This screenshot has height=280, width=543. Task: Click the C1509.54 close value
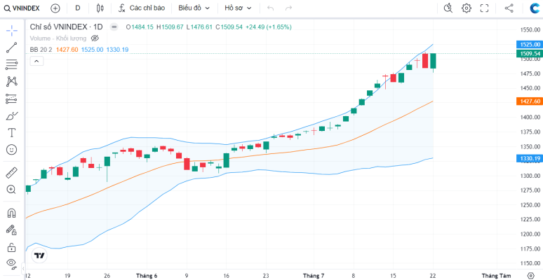click(x=229, y=27)
